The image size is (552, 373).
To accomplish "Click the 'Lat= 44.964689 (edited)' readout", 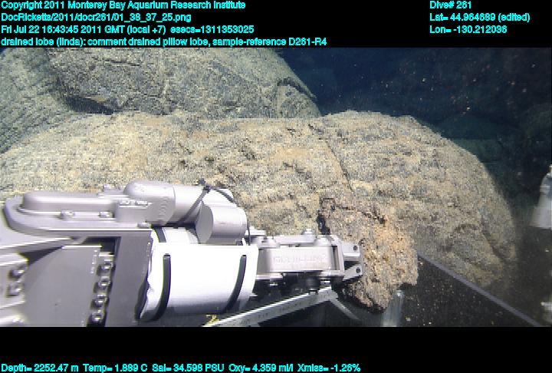I will pos(479,18).
